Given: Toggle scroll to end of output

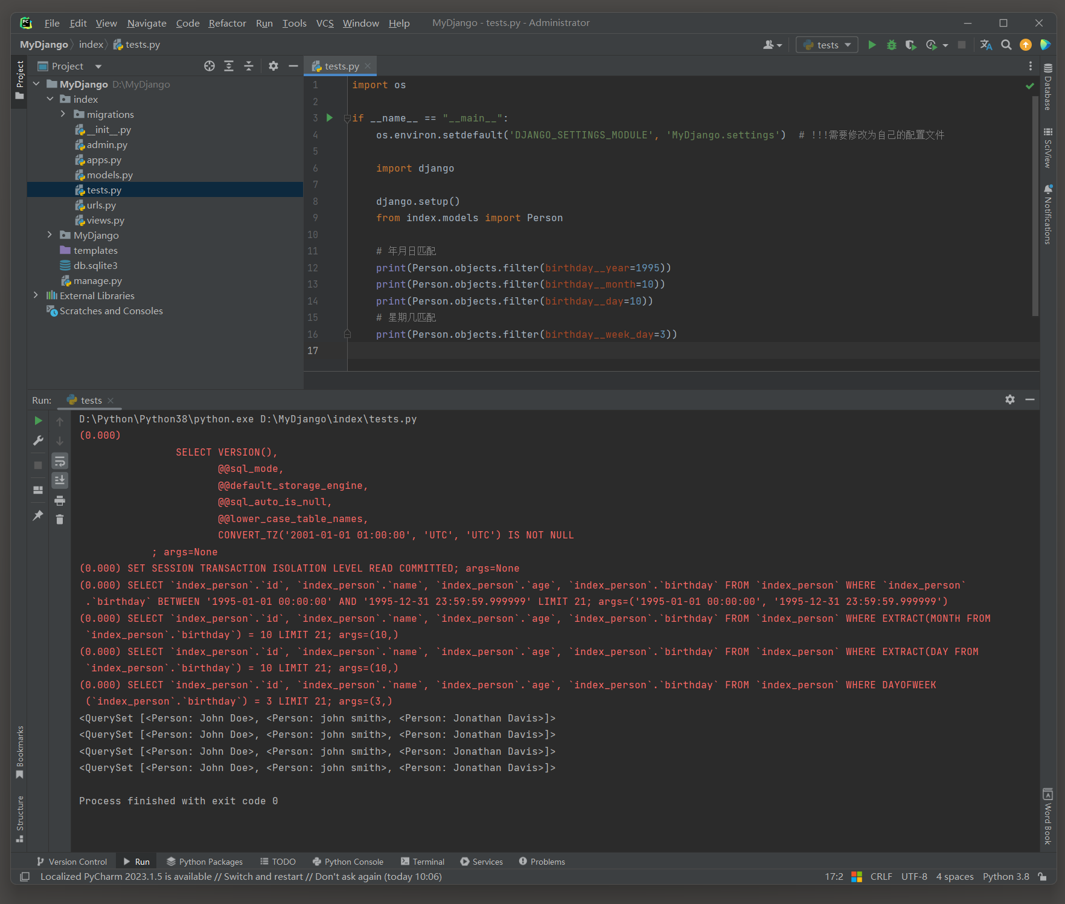Looking at the screenshot, I should coord(60,480).
